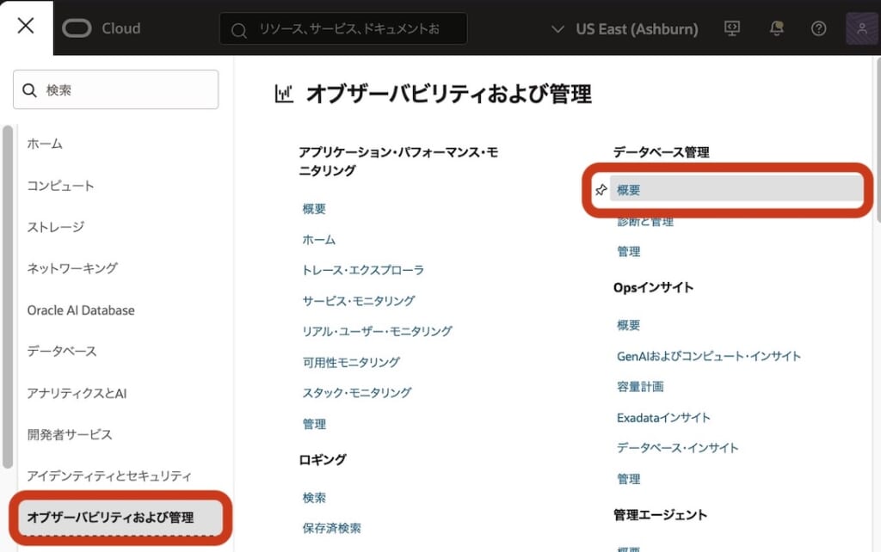Open the help question mark icon

[x=819, y=28]
